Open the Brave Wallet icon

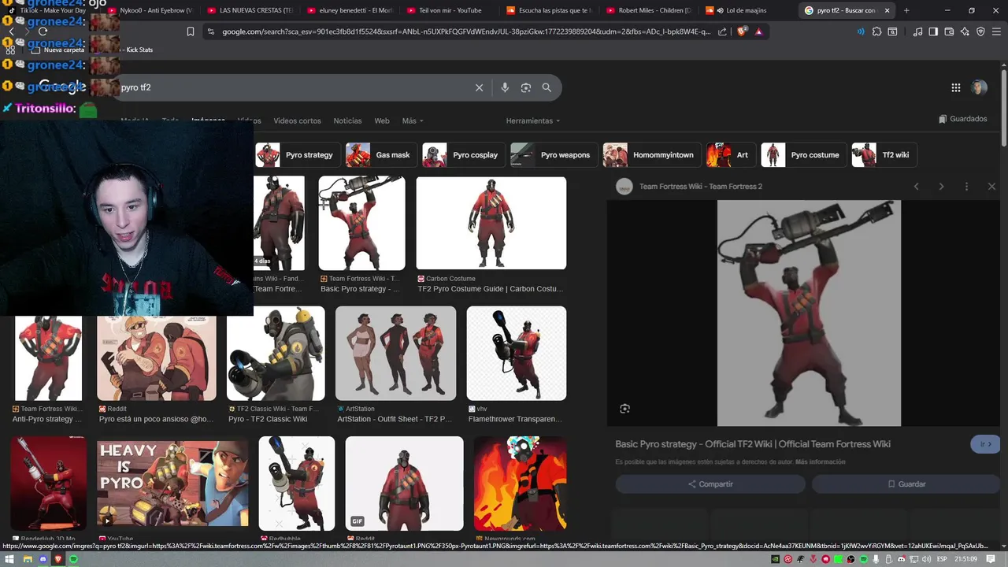point(949,31)
